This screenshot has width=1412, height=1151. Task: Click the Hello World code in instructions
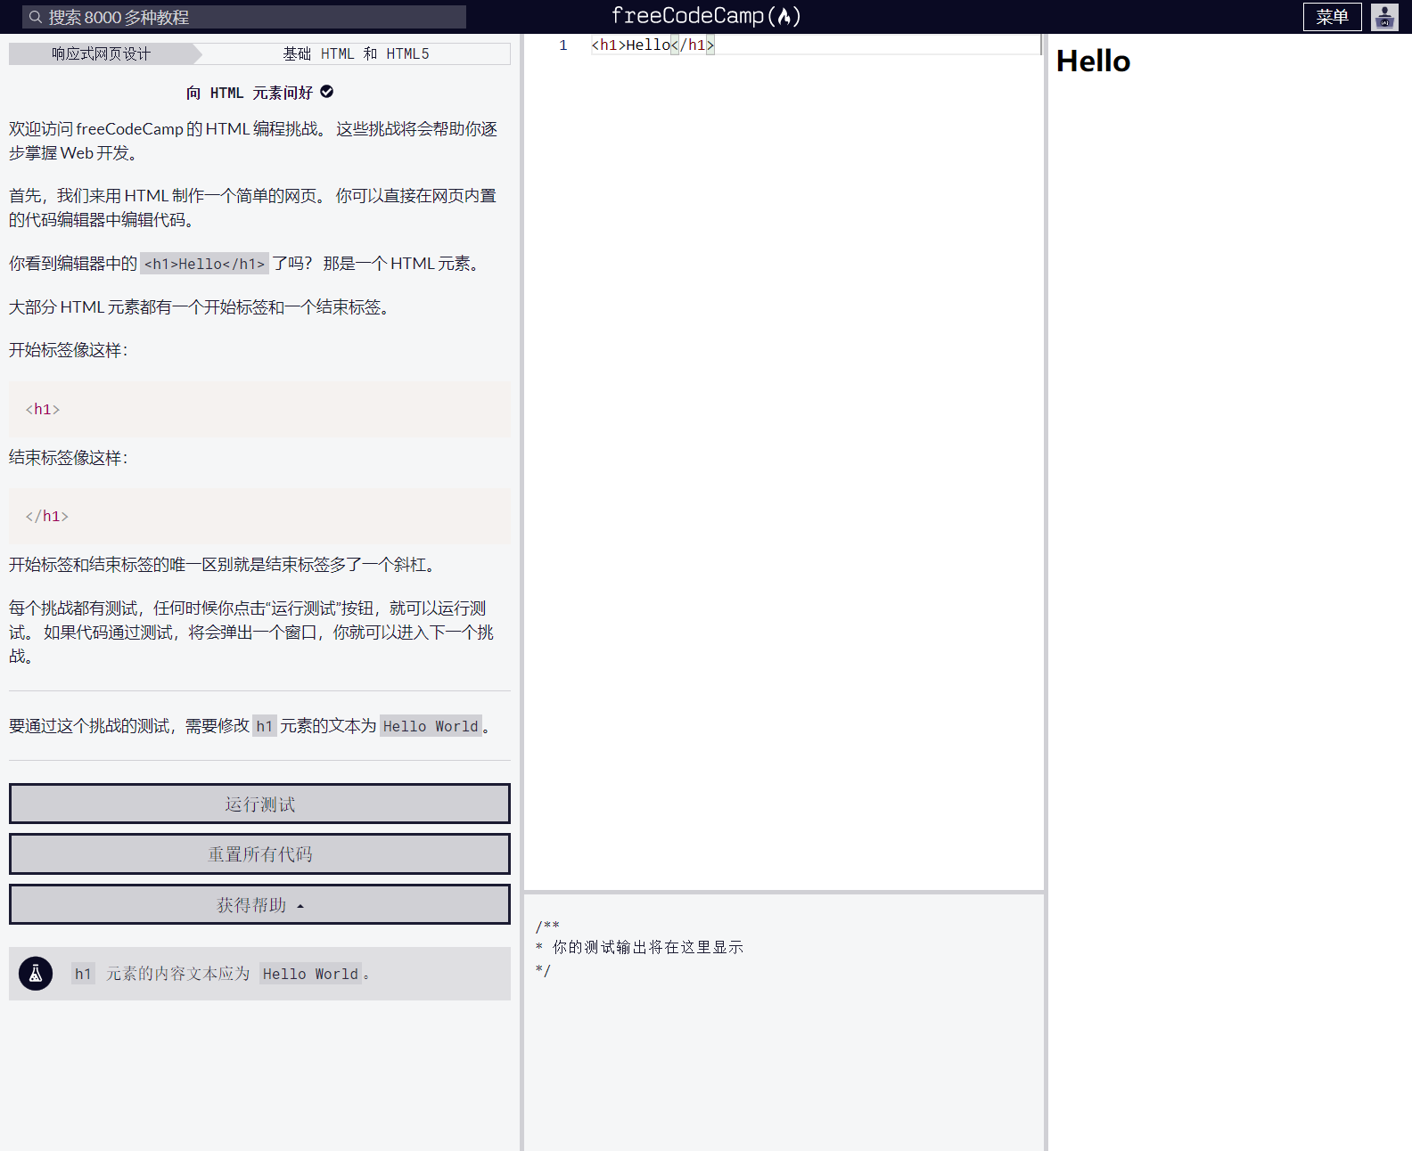click(431, 726)
